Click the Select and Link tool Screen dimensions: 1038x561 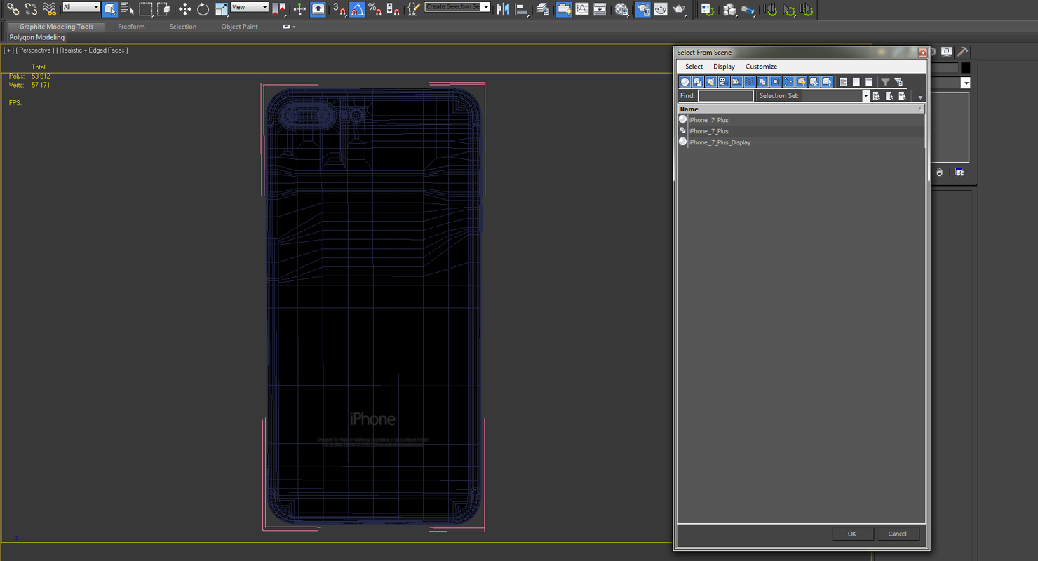coord(13,9)
